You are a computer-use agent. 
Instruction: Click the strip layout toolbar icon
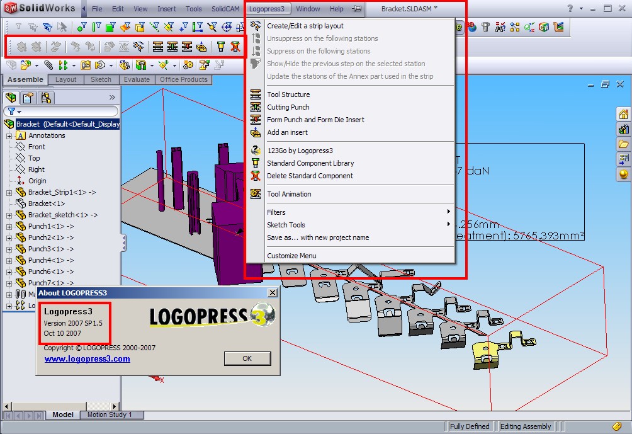[x=138, y=47]
